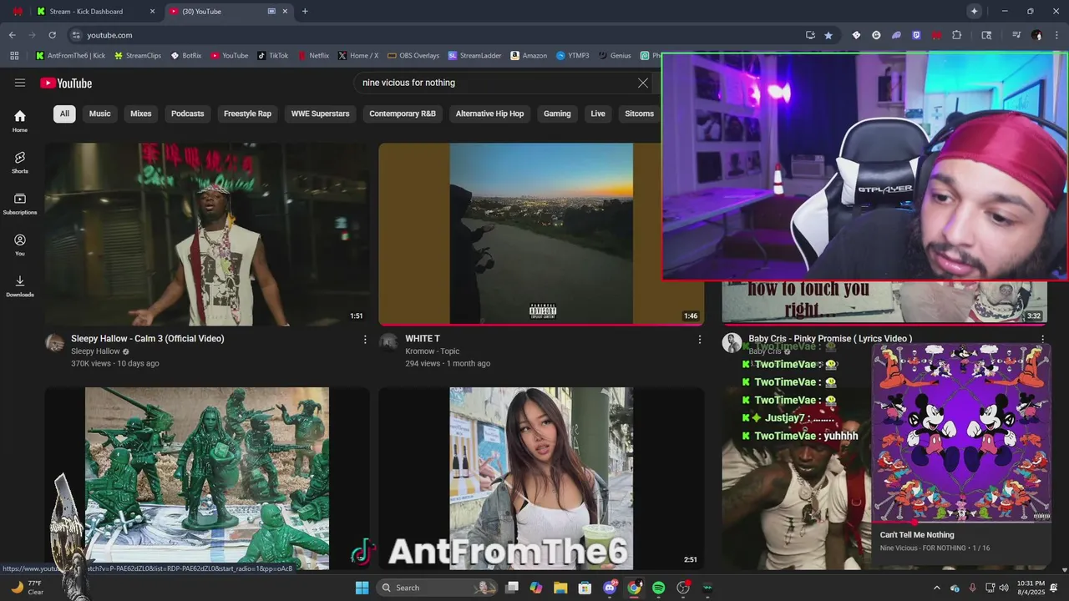Open a new browser tab
Screen dimensions: 1069x601
point(305,12)
